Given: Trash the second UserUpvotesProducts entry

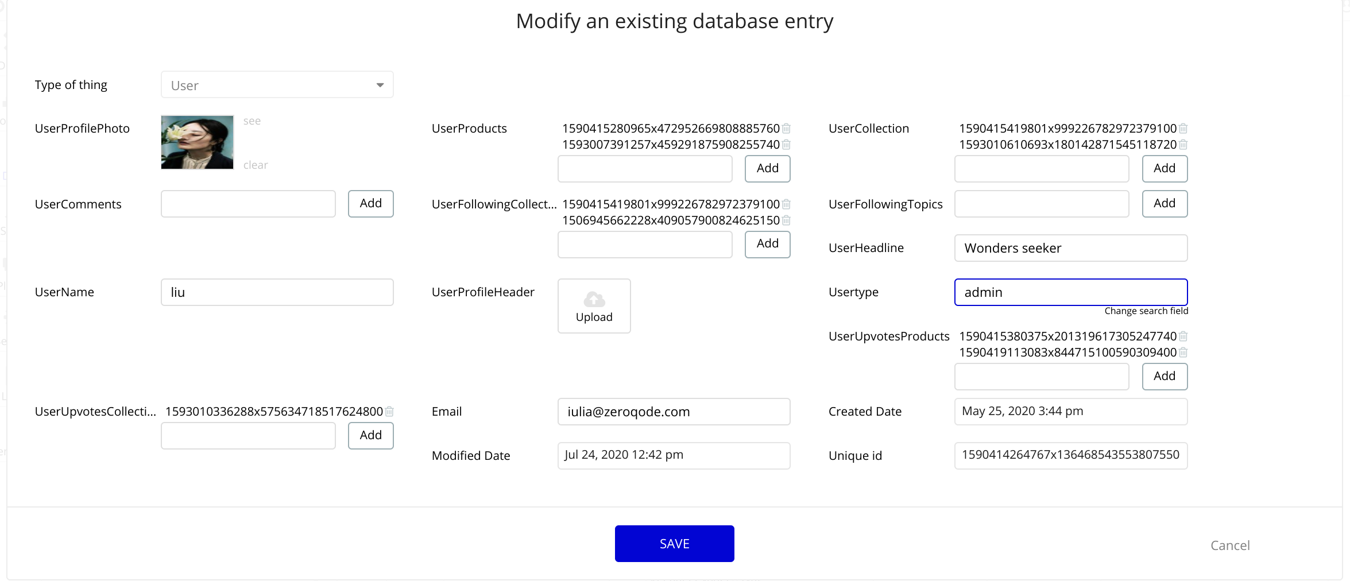Looking at the screenshot, I should (x=1183, y=353).
